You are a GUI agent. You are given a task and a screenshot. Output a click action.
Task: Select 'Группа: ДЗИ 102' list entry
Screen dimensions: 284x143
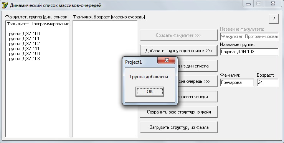click(23, 44)
